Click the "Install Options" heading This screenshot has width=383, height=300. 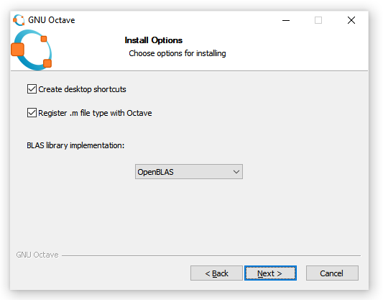click(153, 40)
